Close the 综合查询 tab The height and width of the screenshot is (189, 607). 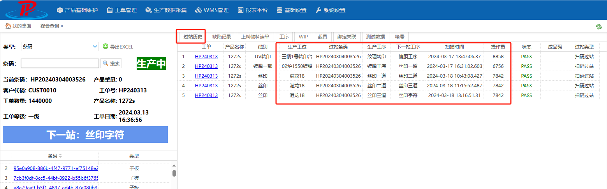tap(62, 26)
